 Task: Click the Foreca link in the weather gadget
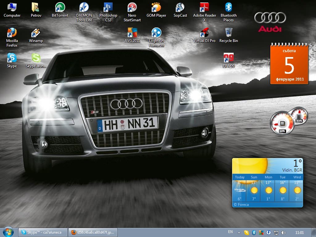coord(241,205)
